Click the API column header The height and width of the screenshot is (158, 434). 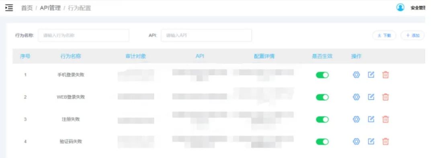[x=200, y=56]
